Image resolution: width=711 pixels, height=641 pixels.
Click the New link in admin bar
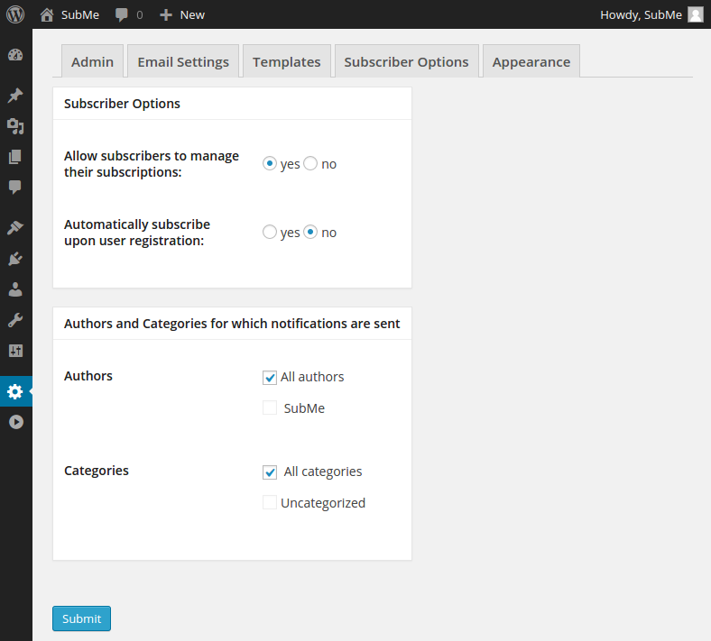tap(192, 15)
